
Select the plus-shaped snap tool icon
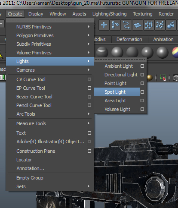[x=104, y=25]
